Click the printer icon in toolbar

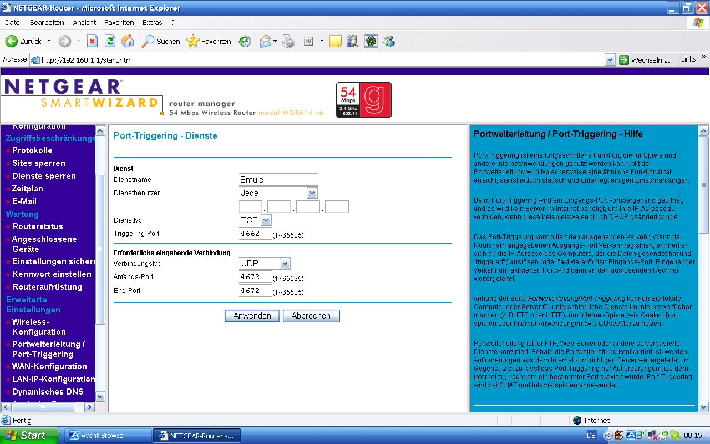click(x=288, y=42)
